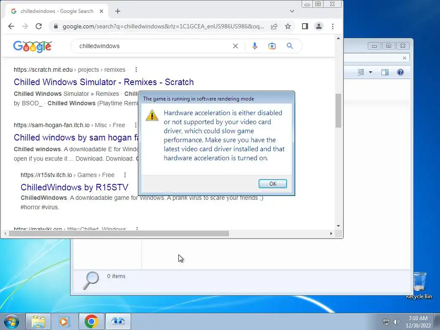The height and width of the screenshot is (330, 440).
Task: Launch Windows Media Player from taskbar
Action: 64,321
